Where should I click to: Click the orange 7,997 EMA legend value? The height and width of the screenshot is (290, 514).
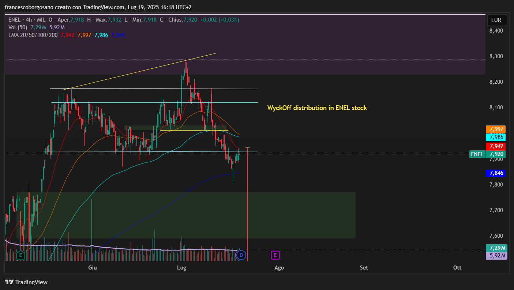coord(85,35)
